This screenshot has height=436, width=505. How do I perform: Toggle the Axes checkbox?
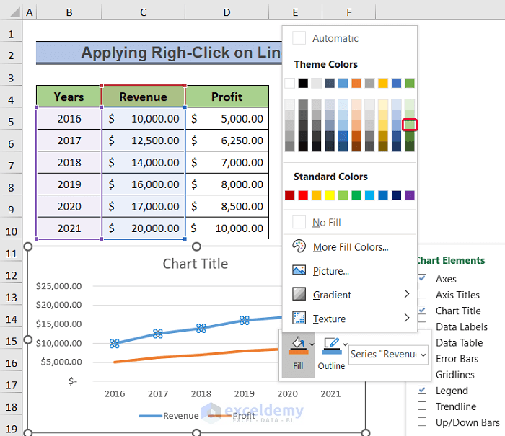tap(422, 278)
